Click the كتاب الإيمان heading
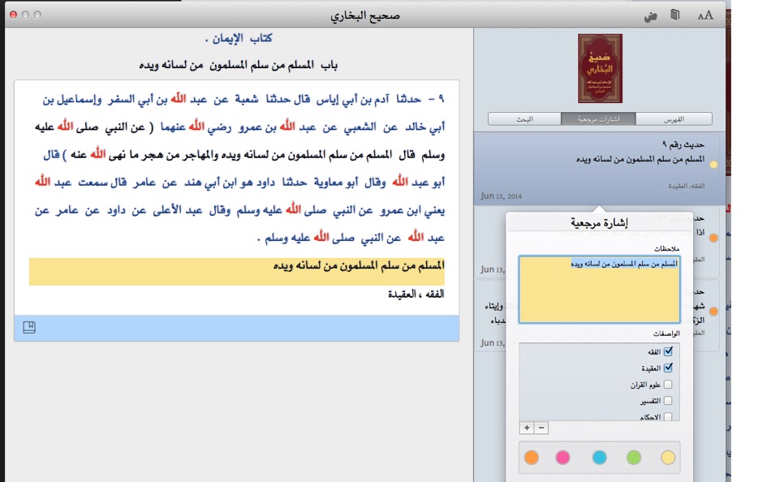 click(239, 38)
